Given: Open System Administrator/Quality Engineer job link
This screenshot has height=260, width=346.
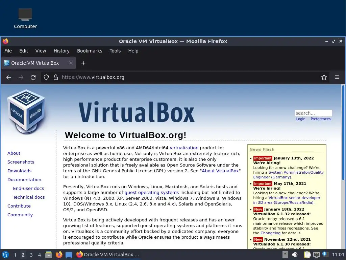Looking at the screenshot, I should [289, 175].
